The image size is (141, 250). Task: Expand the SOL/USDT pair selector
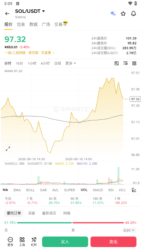[x=30, y=11]
